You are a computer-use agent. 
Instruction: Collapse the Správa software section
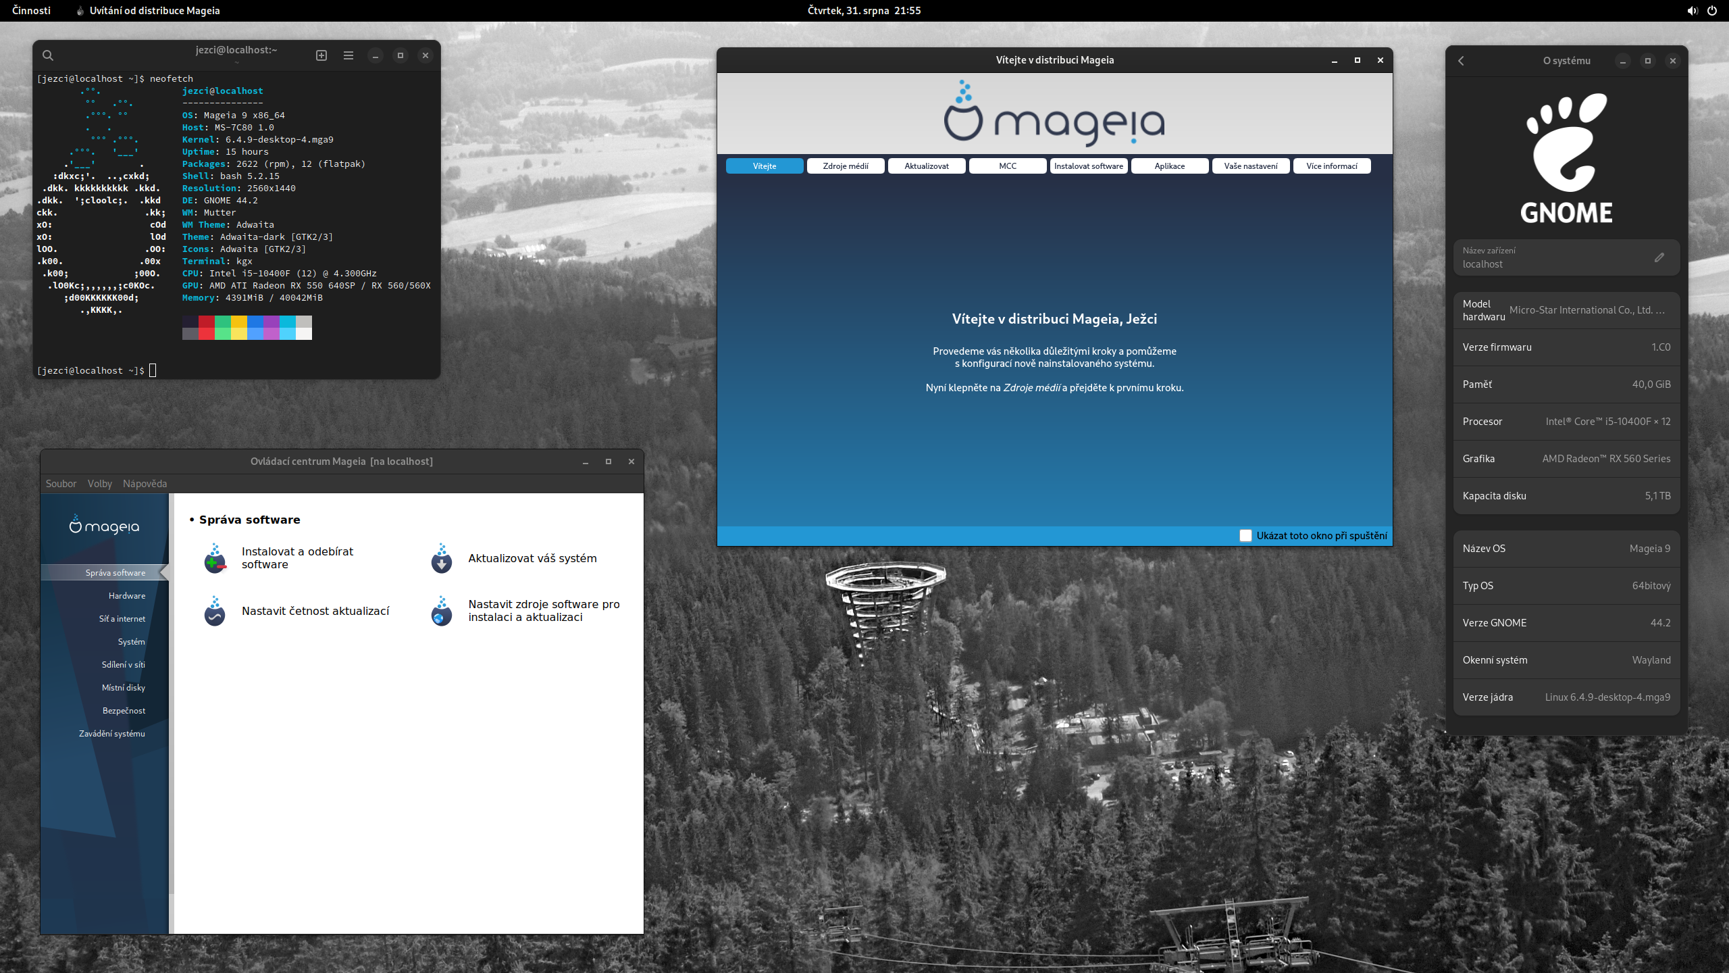(x=191, y=520)
